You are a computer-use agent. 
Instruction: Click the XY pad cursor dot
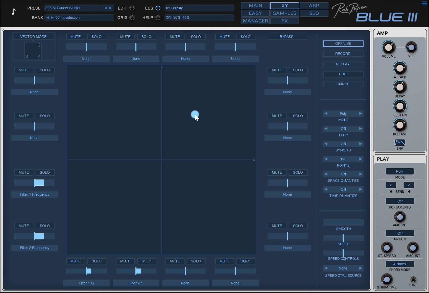pyautogui.click(x=195, y=115)
